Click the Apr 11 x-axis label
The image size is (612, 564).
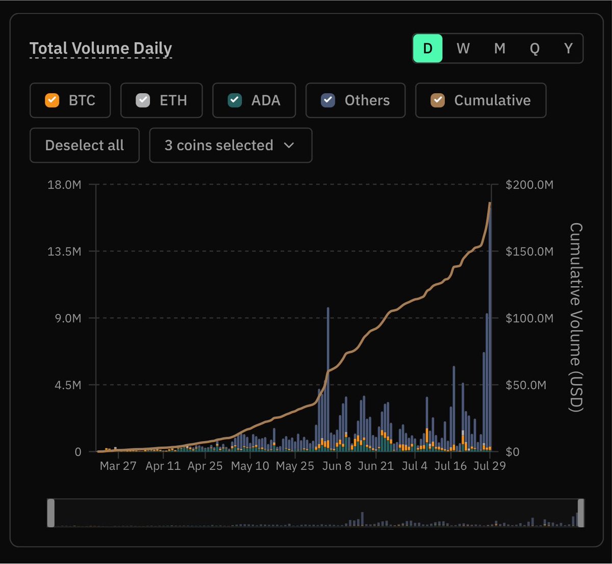click(x=163, y=466)
